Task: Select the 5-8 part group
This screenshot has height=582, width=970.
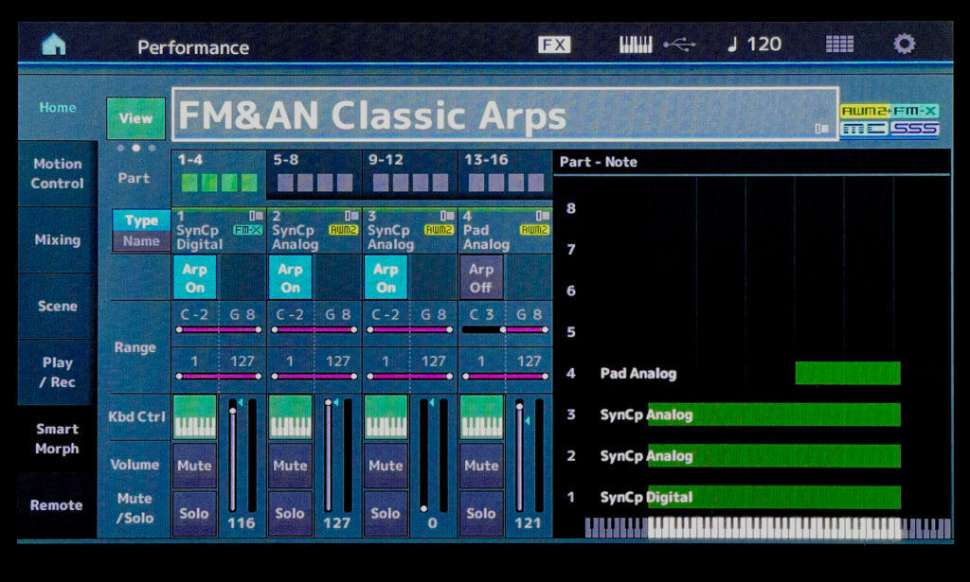Action: (x=314, y=175)
